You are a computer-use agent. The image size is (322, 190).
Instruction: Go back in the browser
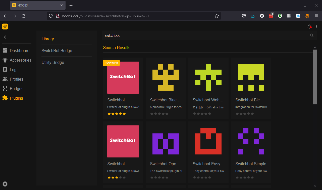6,16
